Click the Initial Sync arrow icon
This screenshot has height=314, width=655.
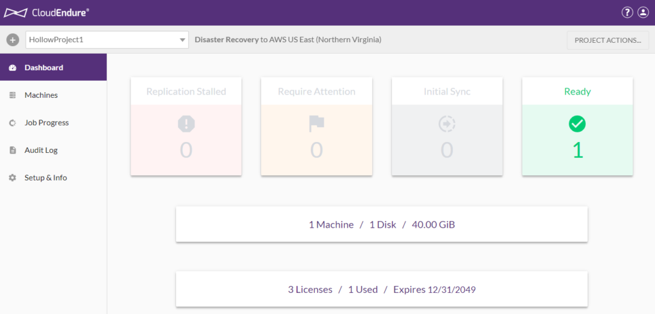[x=446, y=124]
